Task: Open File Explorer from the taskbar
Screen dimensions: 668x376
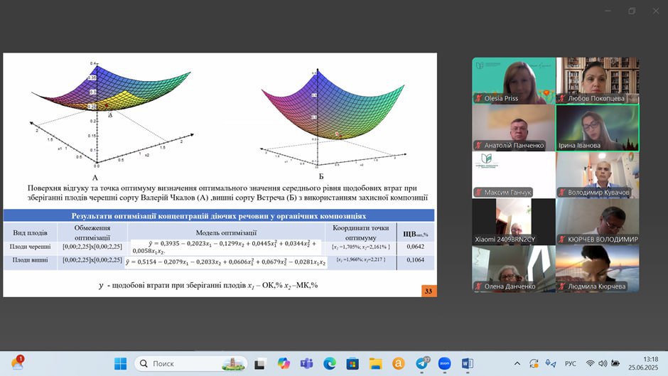Action: (x=375, y=364)
